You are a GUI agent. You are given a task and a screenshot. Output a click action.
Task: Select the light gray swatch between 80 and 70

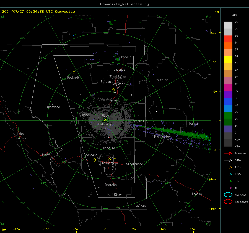(x=228, y=25)
